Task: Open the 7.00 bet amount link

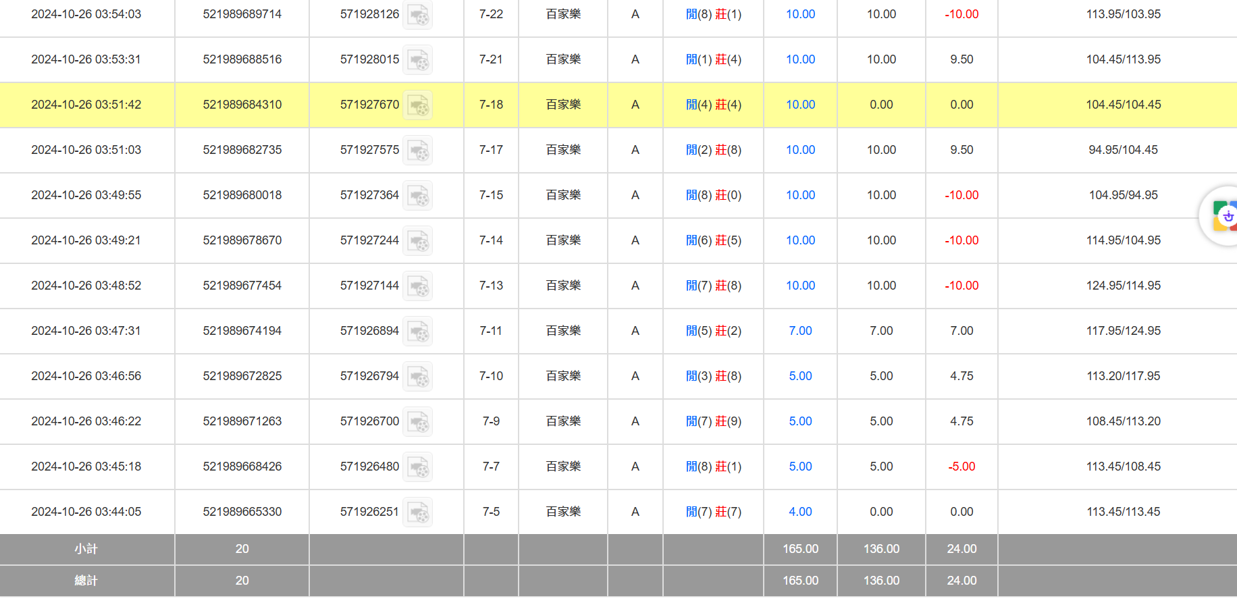Action: 800,331
